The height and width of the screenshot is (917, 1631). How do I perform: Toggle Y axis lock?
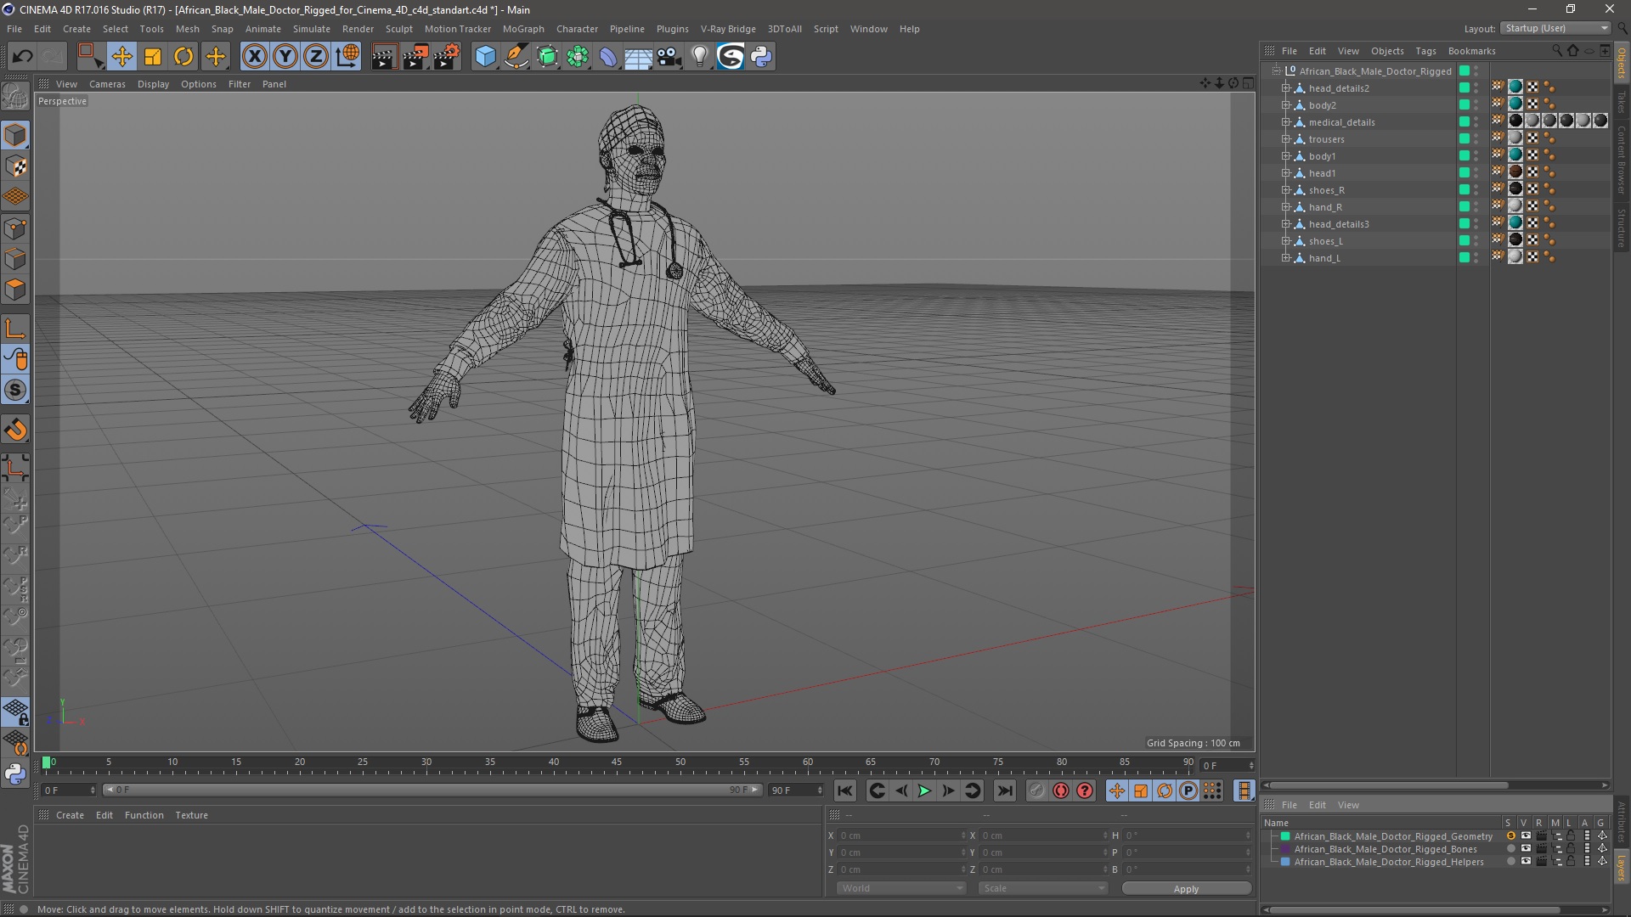click(285, 57)
